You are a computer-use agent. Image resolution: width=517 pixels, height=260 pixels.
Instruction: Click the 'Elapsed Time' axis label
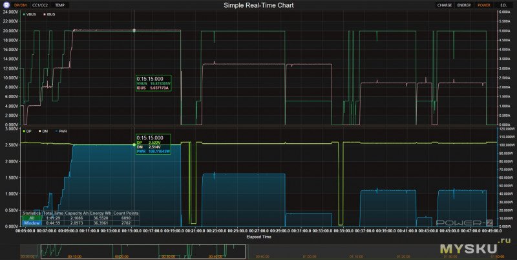point(258,237)
